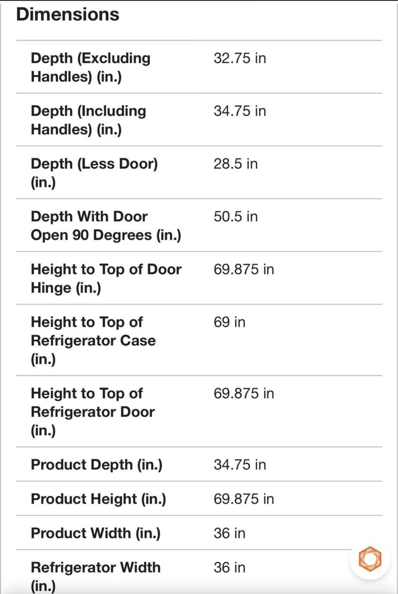The width and height of the screenshot is (398, 594).
Task: Click the Product Height (in.) label
Action: tap(98, 499)
